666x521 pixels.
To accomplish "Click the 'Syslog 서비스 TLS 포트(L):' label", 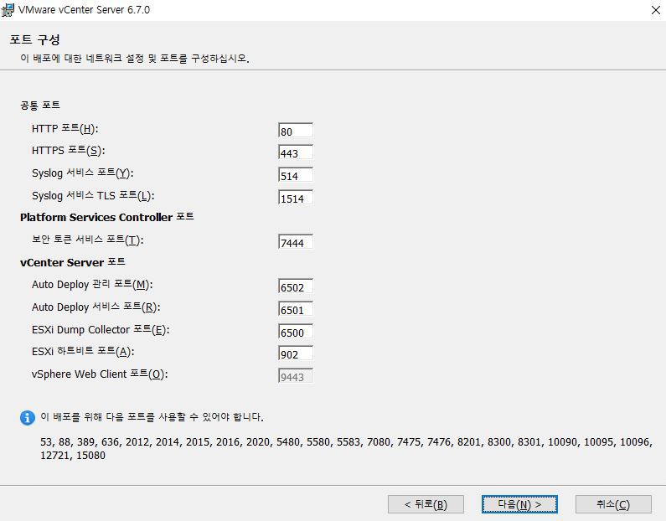I will [93, 195].
